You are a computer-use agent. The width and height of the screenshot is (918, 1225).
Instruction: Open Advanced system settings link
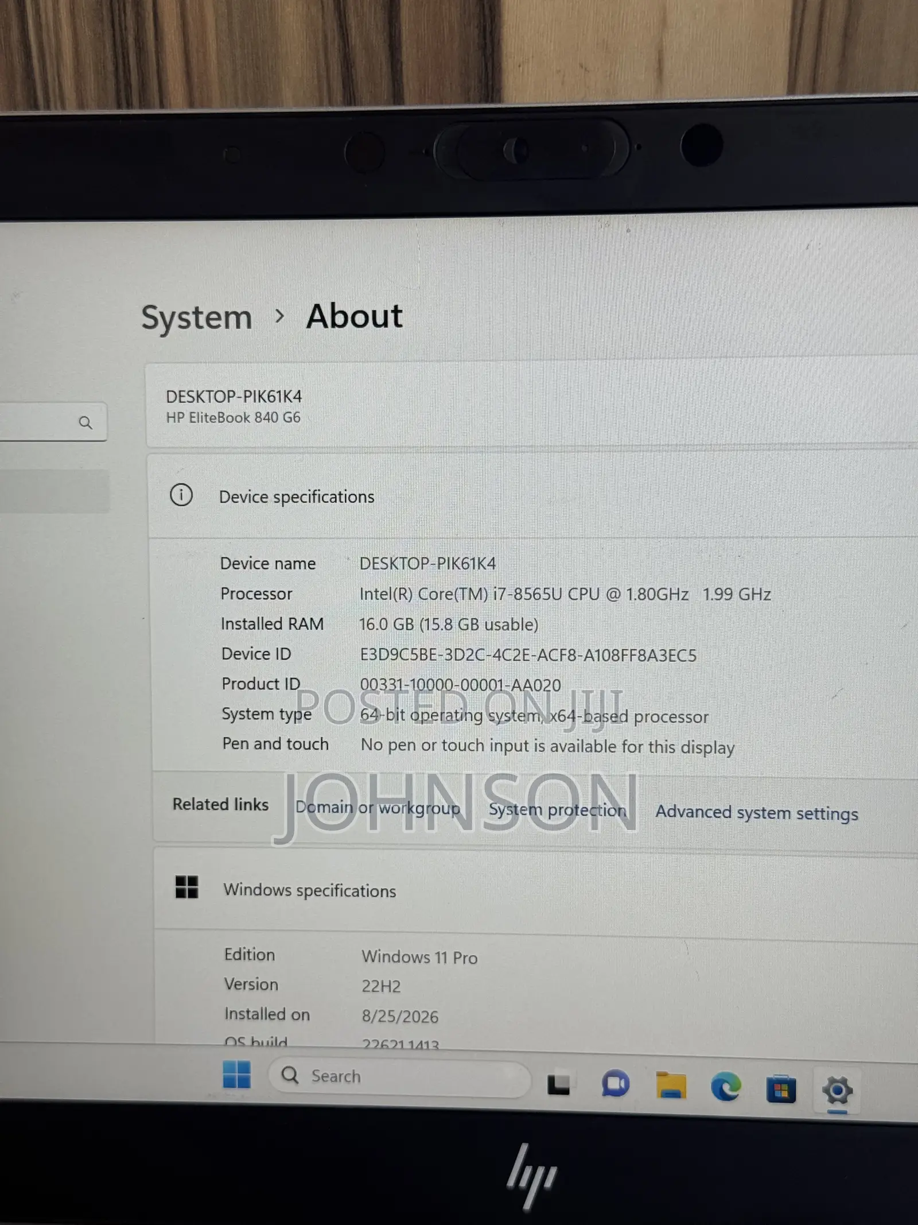click(x=757, y=813)
